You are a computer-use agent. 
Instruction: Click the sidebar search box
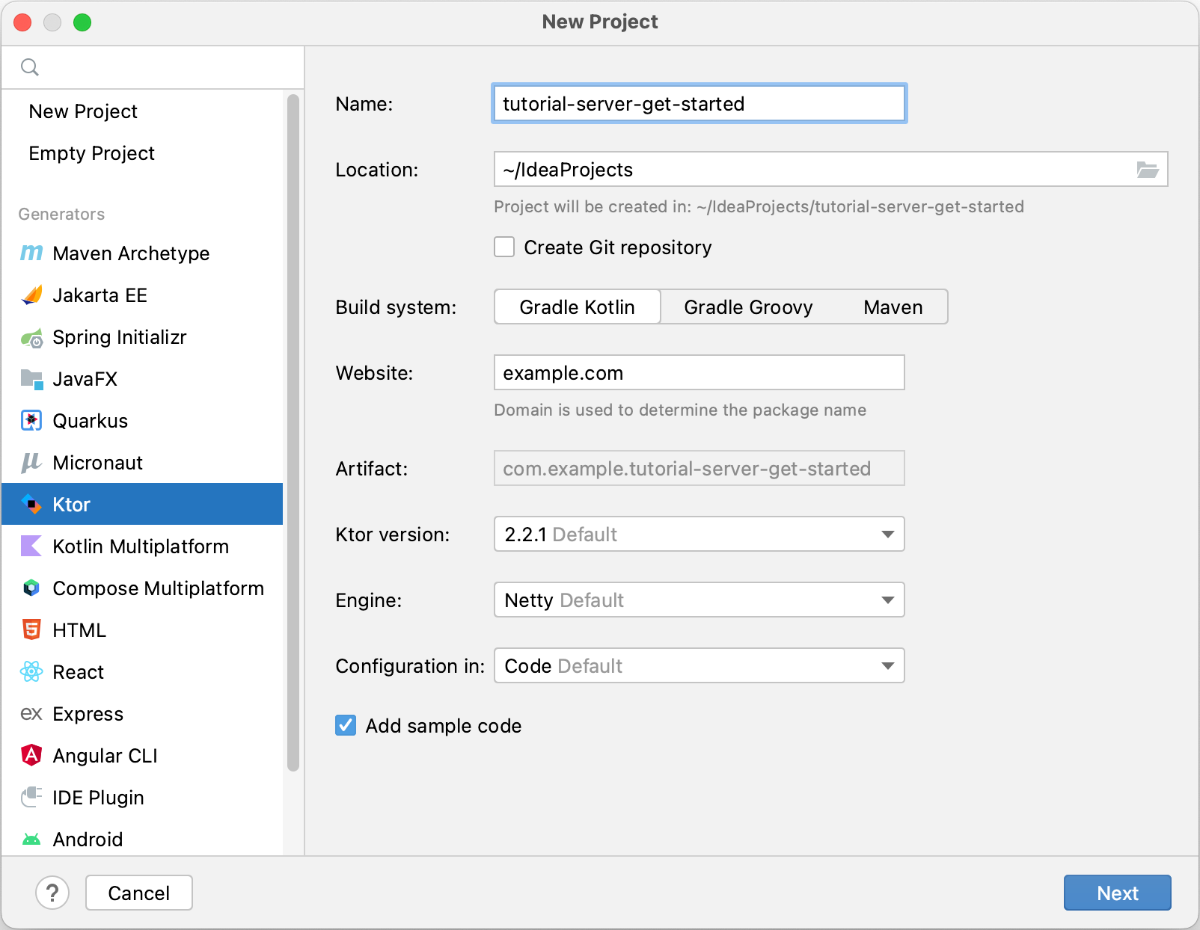[x=153, y=67]
